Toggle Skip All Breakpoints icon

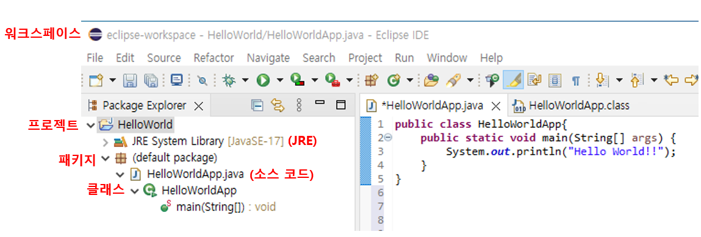[x=203, y=81]
